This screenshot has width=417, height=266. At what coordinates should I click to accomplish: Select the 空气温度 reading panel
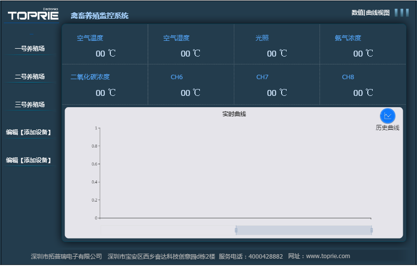pos(105,45)
